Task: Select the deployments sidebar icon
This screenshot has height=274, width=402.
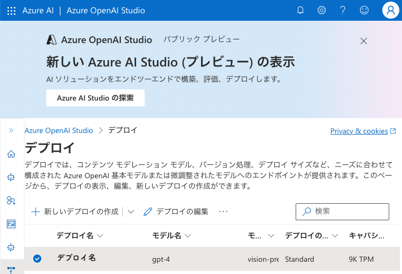Action: [x=11, y=269]
